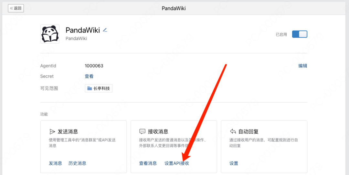Click the 返回 back button
349x175 pixels.
pos(16,8)
